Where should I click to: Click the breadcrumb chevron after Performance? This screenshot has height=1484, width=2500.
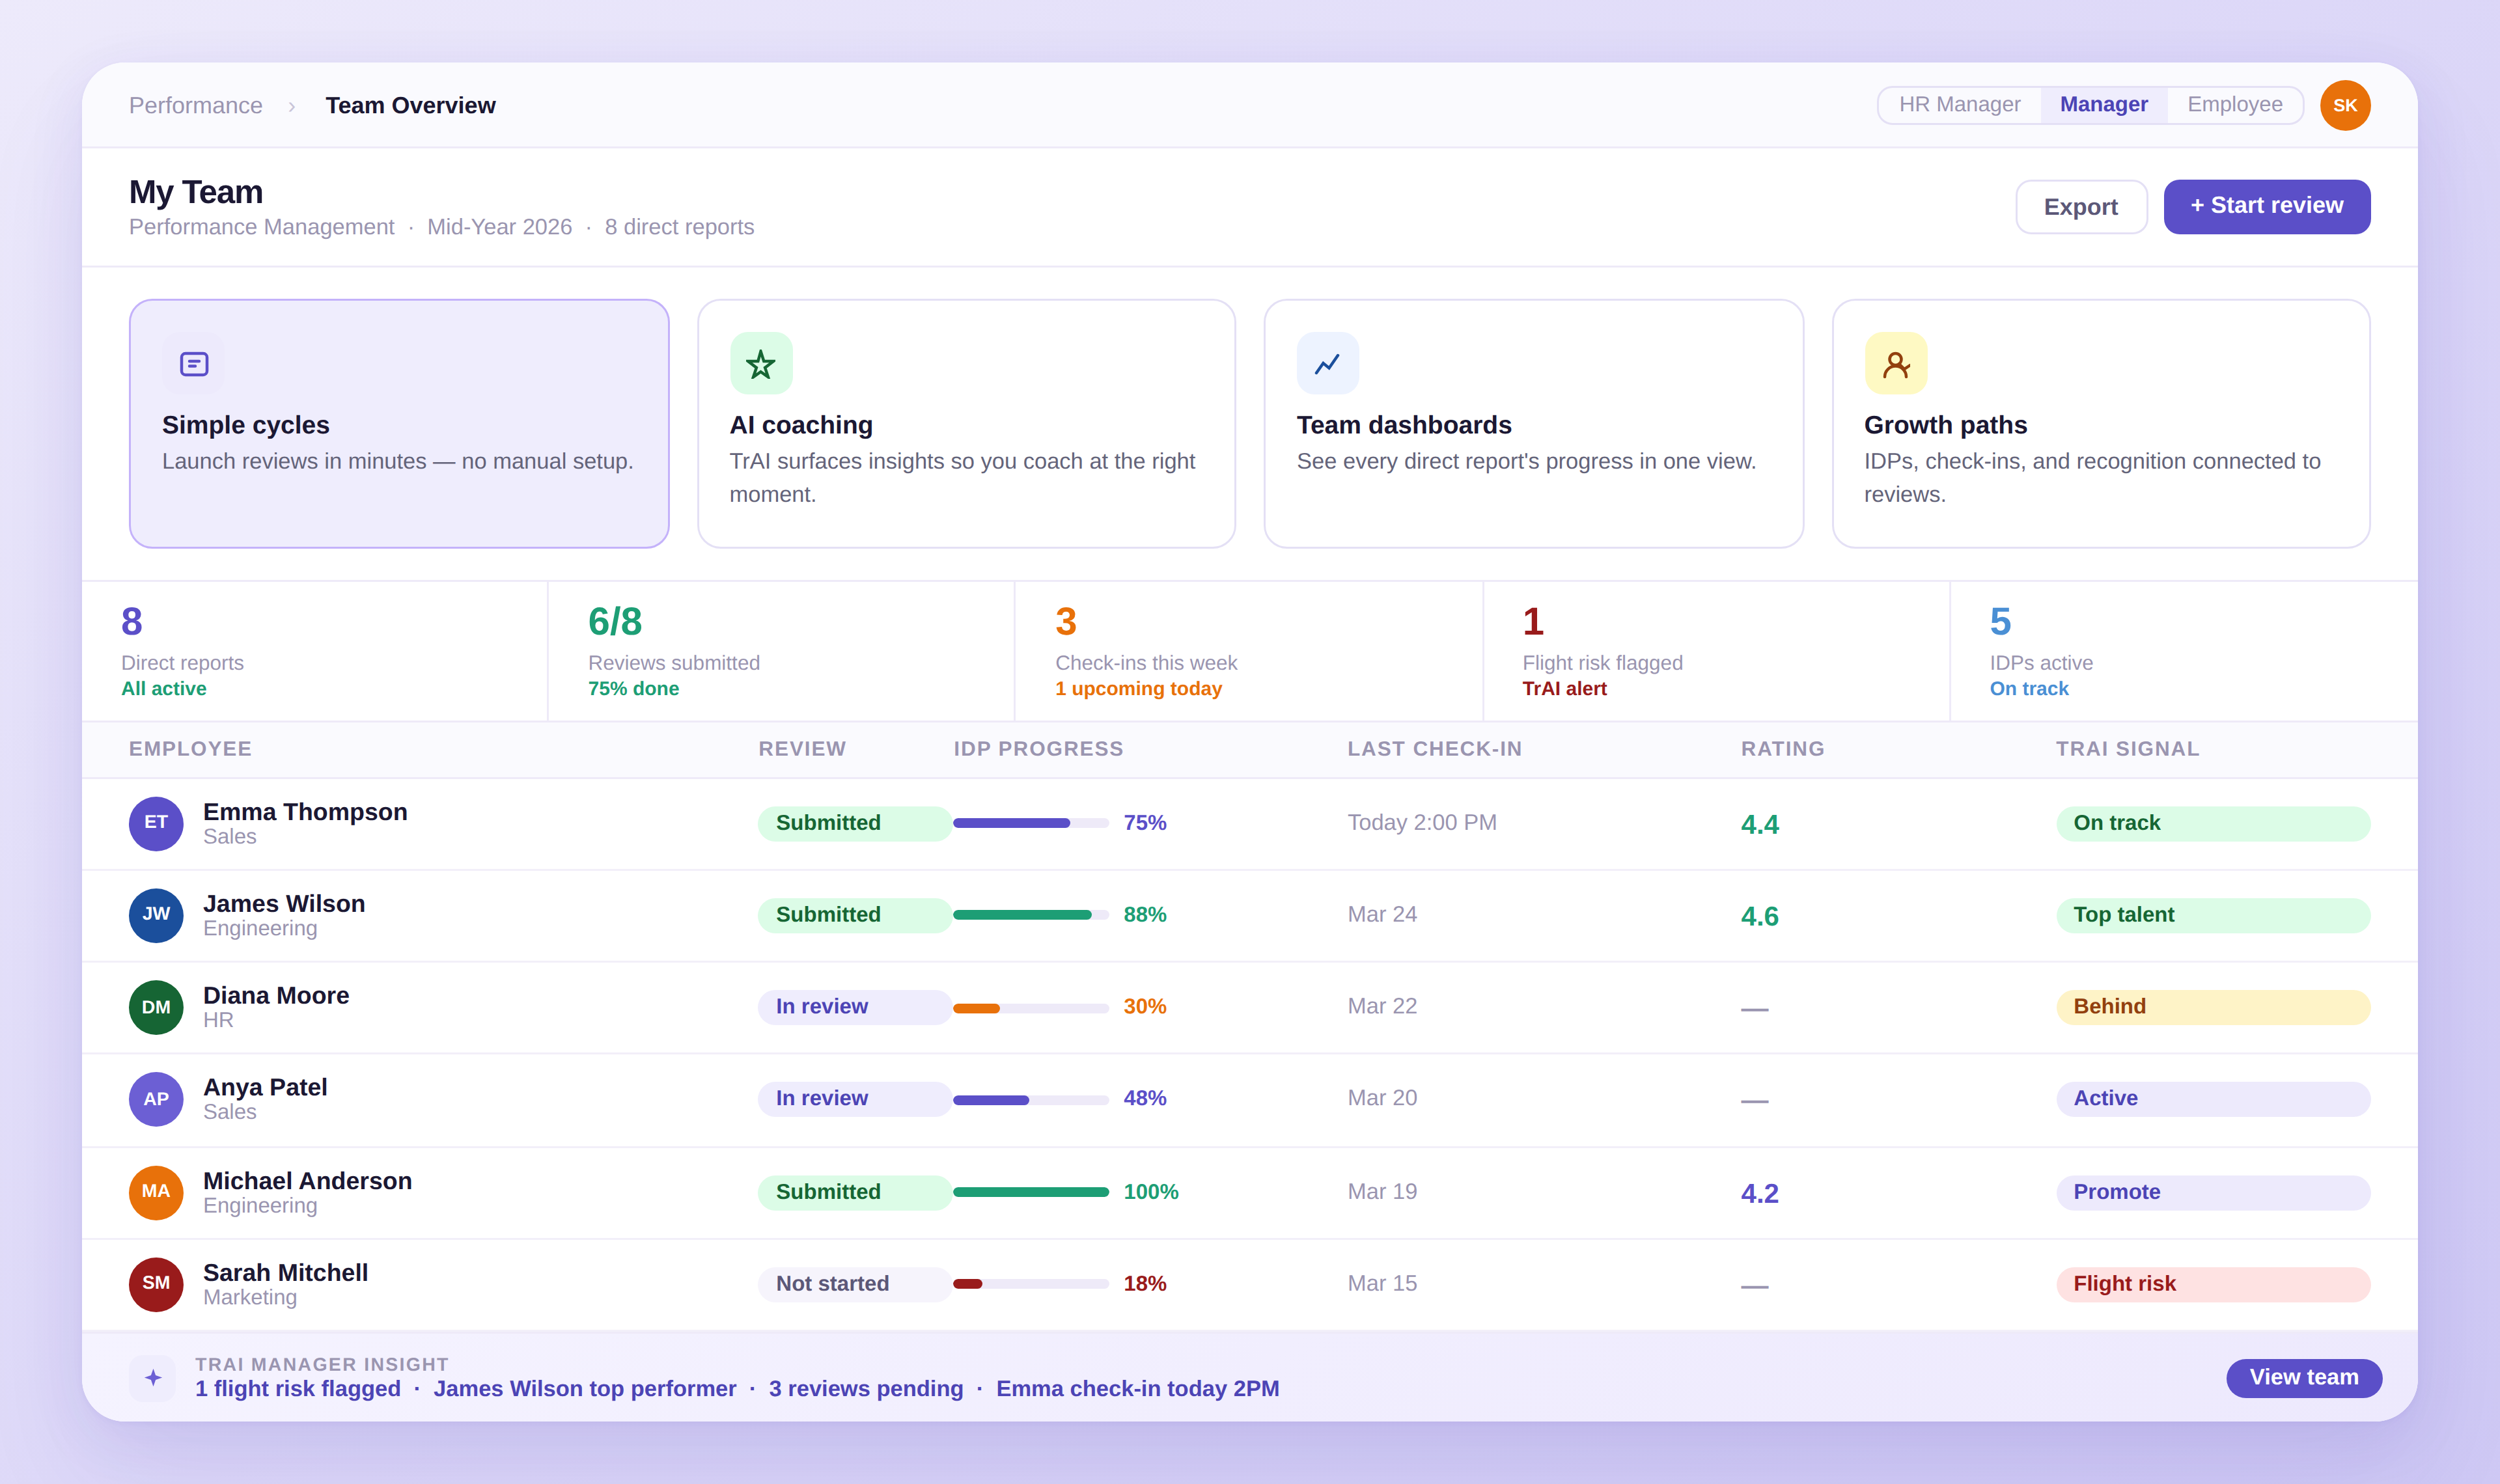(x=291, y=106)
